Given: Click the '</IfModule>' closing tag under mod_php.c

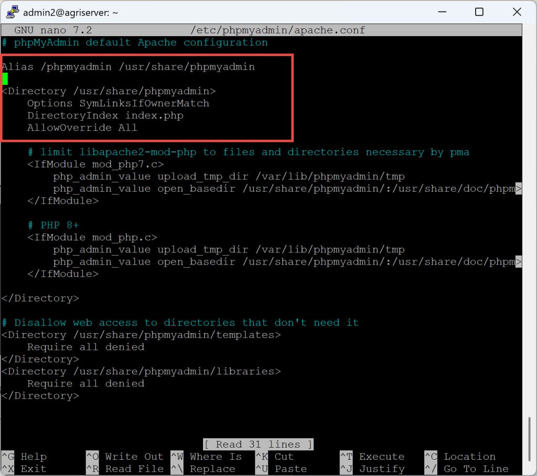Looking at the screenshot, I should point(63,274).
